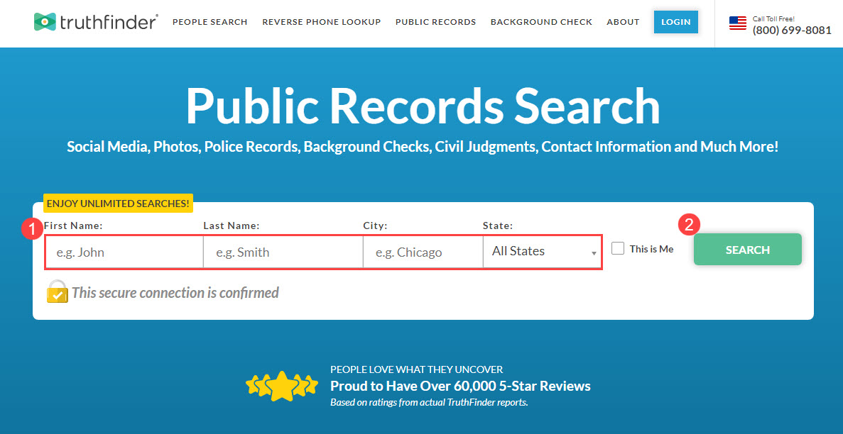The image size is (843, 434).
Task: Click the five gold stars icon
Action: click(x=282, y=385)
